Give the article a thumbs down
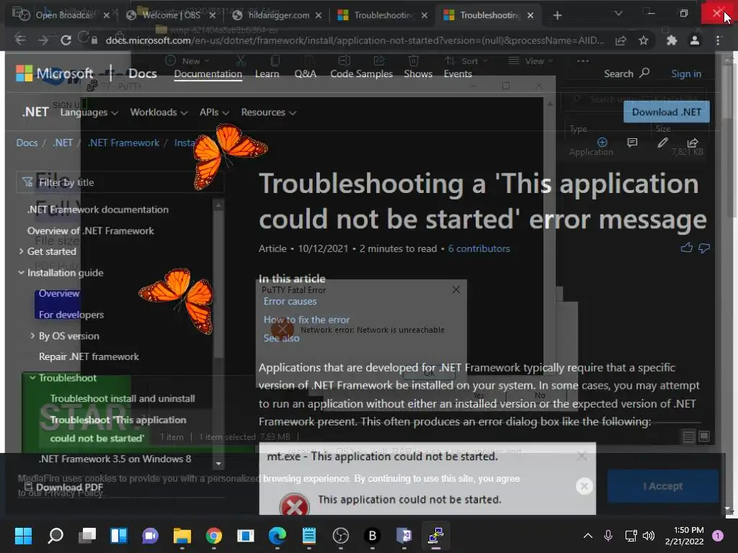The height and width of the screenshot is (553, 738). pos(704,248)
